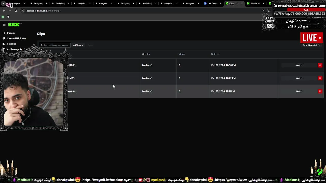This screenshot has width=326, height=183.
Task: Click the Creator column header
Action: pyautogui.click(x=146, y=54)
